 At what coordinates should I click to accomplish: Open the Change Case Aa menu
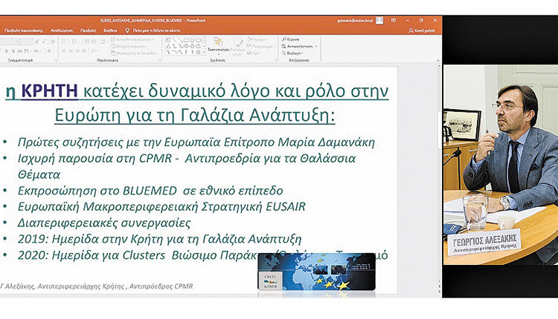pos(37,51)
